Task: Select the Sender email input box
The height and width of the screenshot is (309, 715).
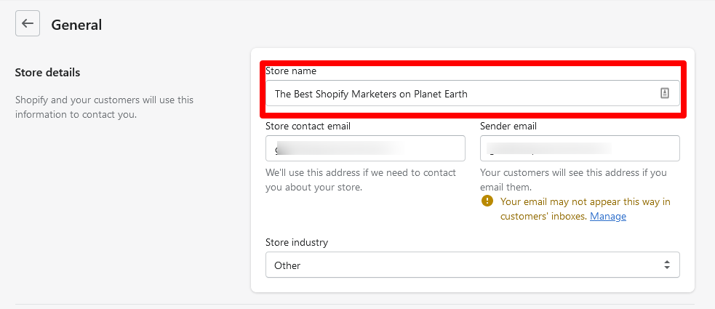Action: [x=580, y=148]
